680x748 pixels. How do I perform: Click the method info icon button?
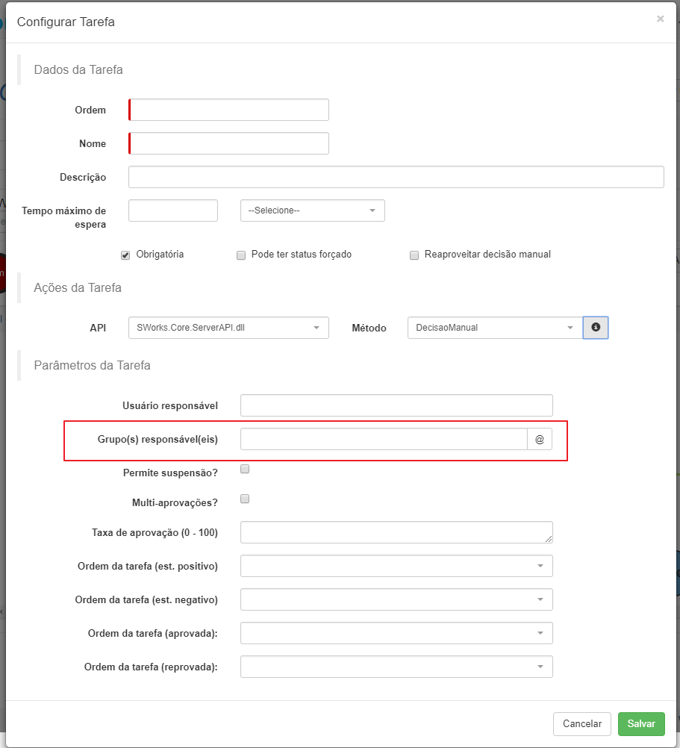point(596,328)
